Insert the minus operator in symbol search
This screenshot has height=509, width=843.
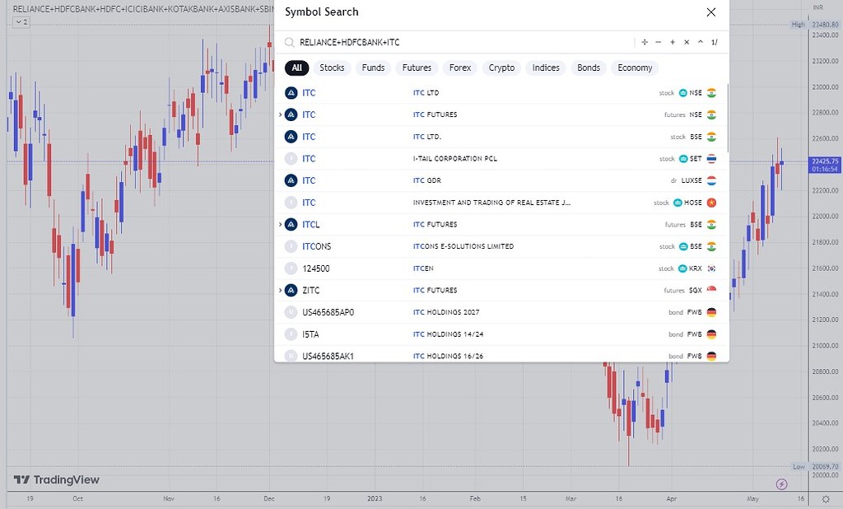(658, 42)
